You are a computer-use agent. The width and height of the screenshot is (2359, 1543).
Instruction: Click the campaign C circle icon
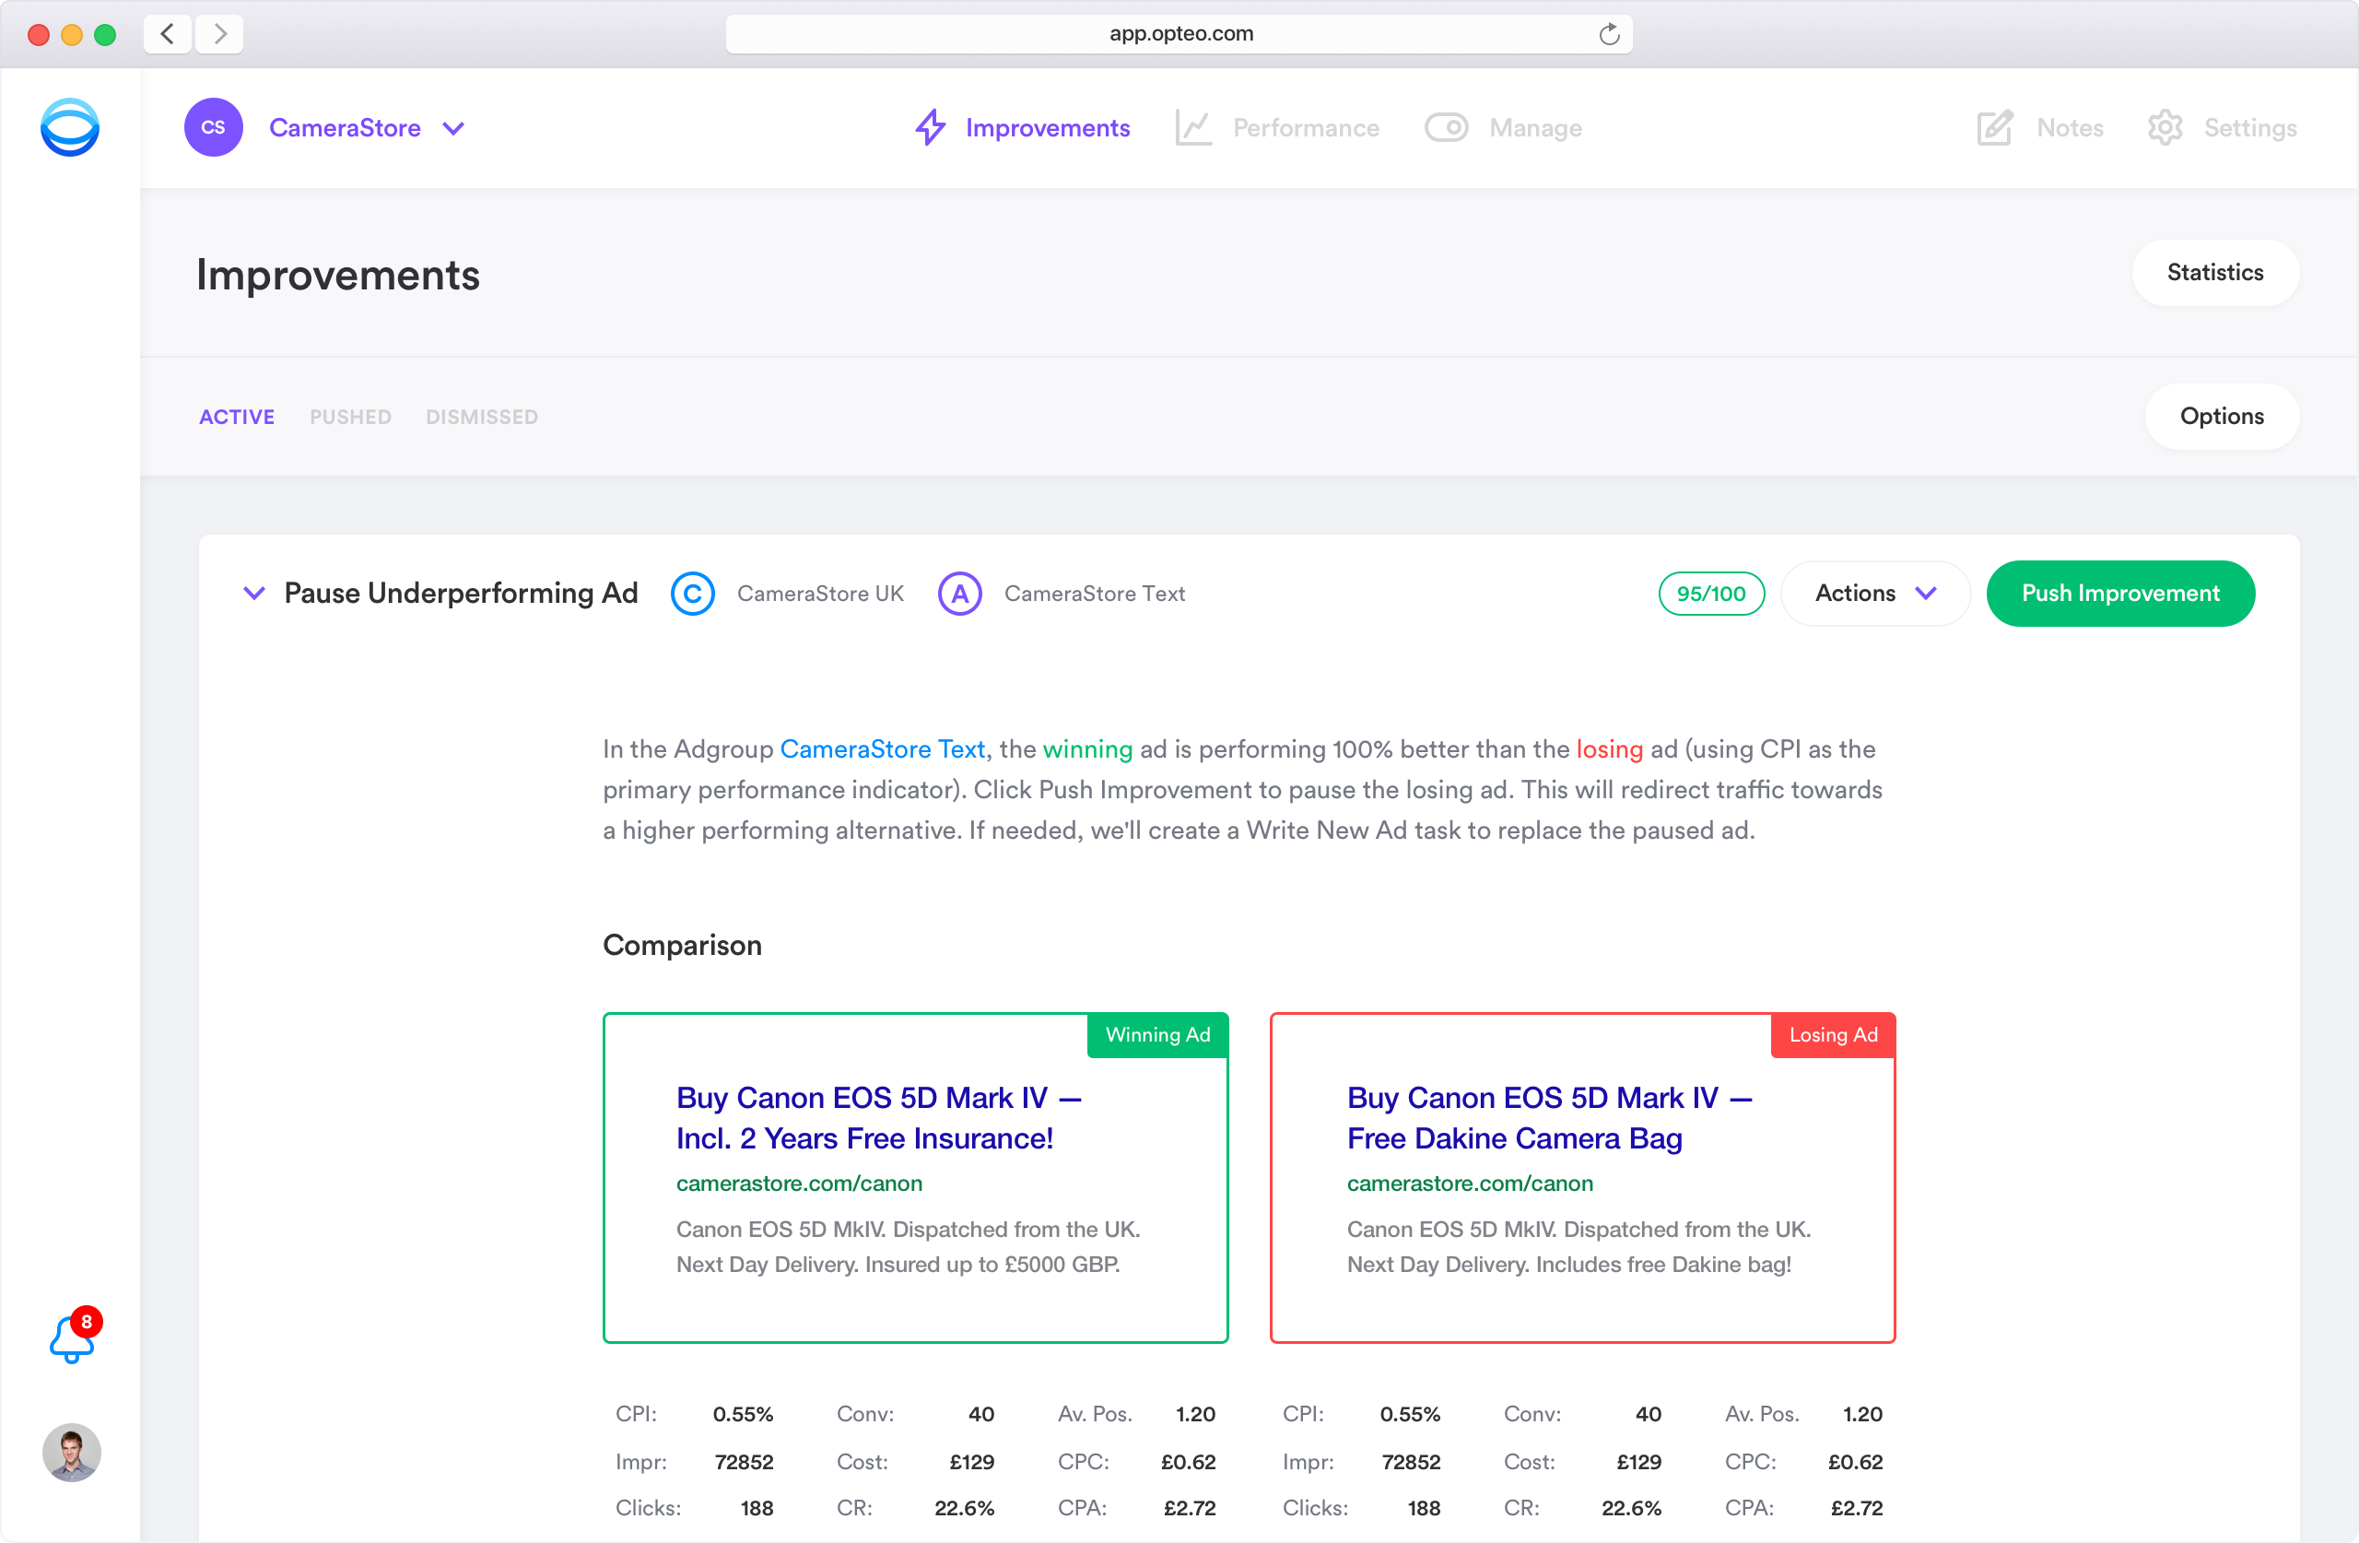tap(693, 594)
